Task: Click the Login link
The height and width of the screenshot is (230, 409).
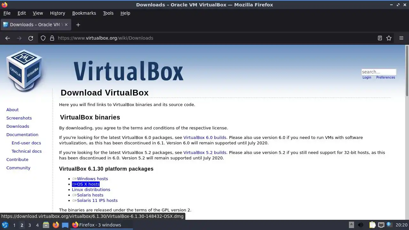Action: coord(367,77)
